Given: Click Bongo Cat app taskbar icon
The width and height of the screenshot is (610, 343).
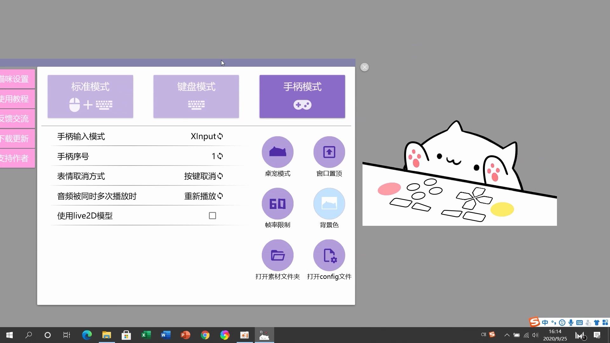Looking at the screenshot, I should coord(264,335).
